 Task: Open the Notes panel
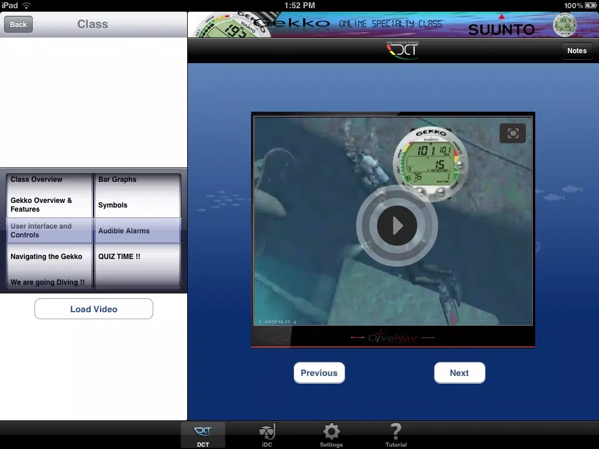(x=577, y=51)
